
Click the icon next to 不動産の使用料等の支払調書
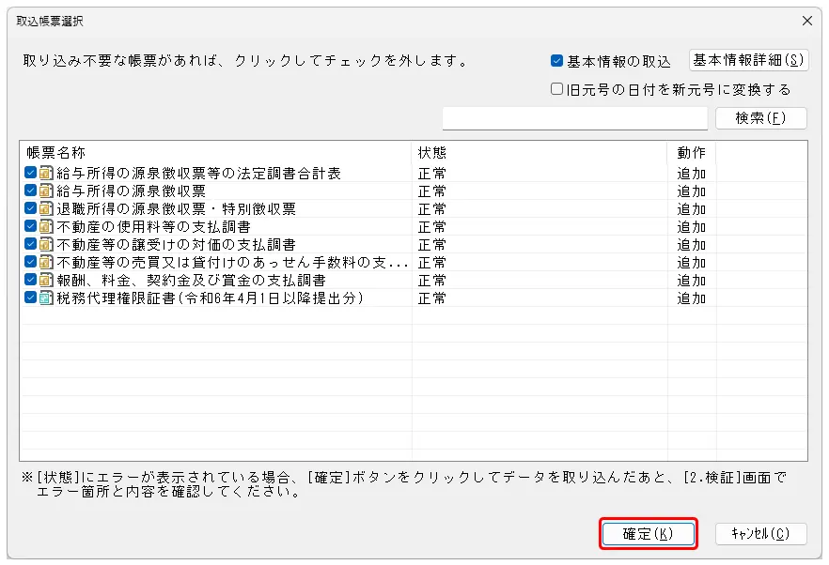pyautogui.click(x=46, y=226)
